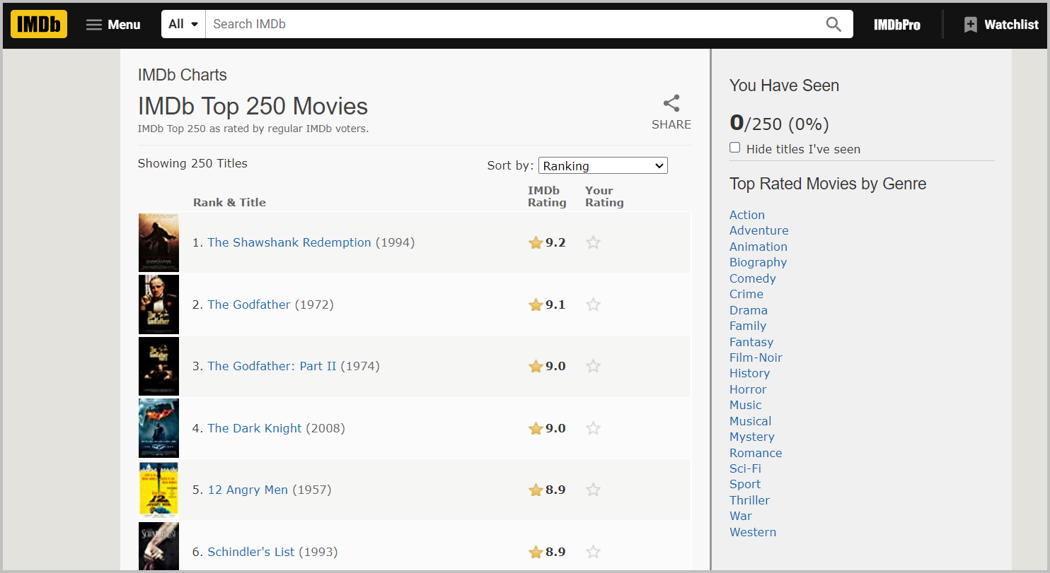Open The Dark Knight poster thumbnail
Viewport: 1050px width, 573px height.
pyautogui.click(x=158, y=428)
